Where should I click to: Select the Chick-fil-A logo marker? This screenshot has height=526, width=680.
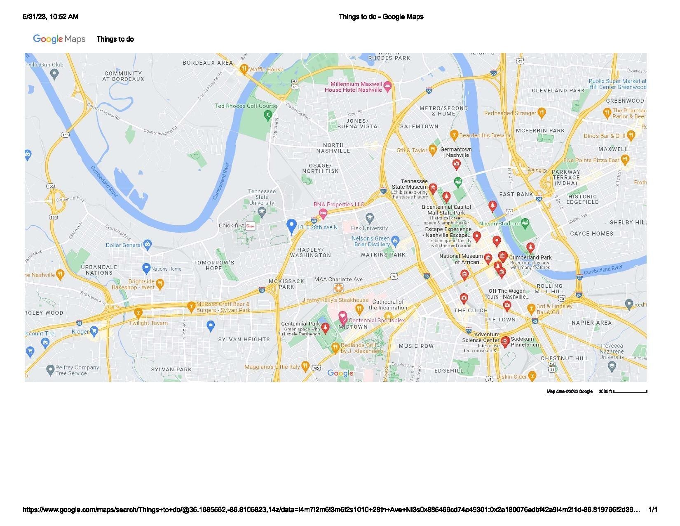point(251,226)
